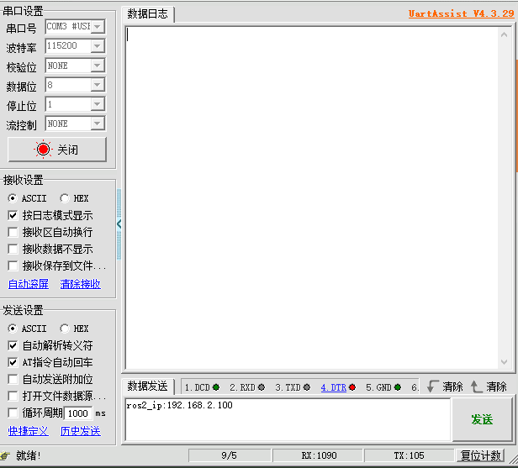Click the 4.DTR link label
The width and height of the screenshot is (518, 468).
click(334, 387)
